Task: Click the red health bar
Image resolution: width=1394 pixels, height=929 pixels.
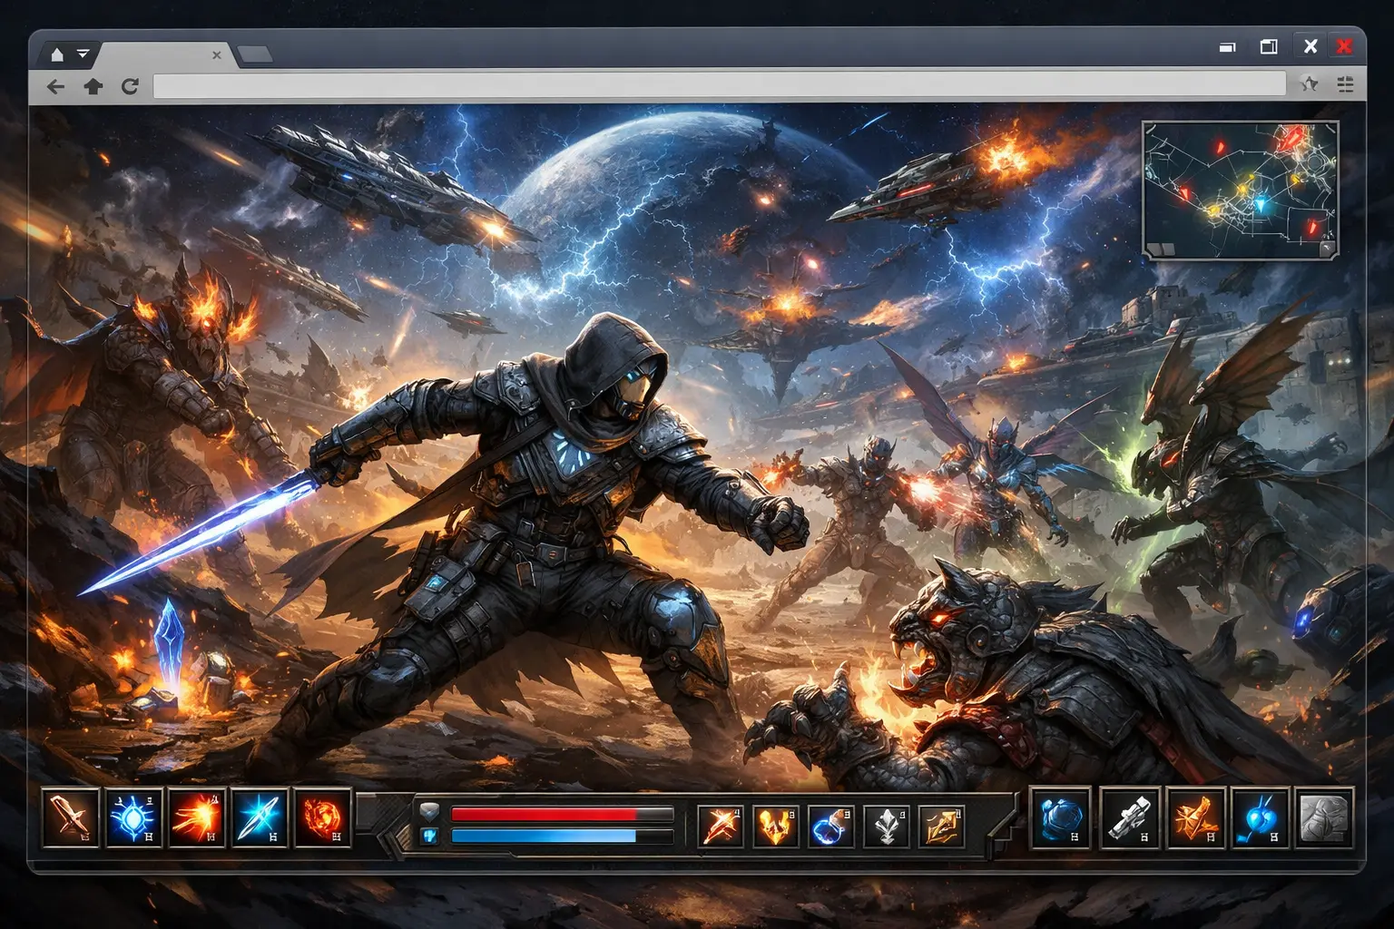Action: 561,814
